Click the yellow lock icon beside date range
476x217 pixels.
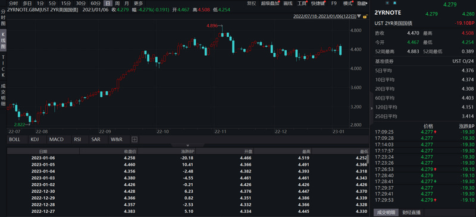click(365, 17)
